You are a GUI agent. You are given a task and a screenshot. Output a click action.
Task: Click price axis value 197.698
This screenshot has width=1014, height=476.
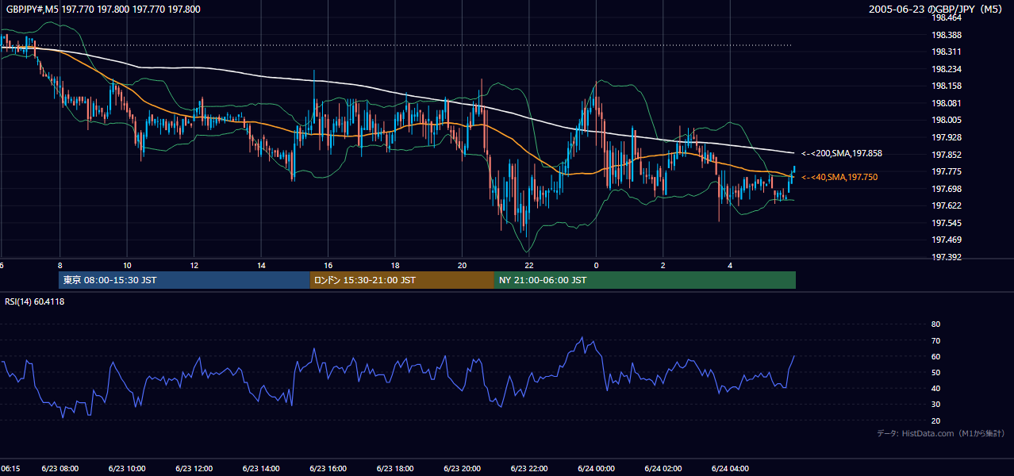pos(947,189)
